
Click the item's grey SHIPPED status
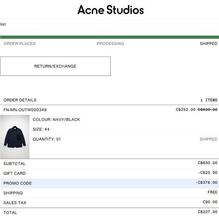click(x=208, y=139)
